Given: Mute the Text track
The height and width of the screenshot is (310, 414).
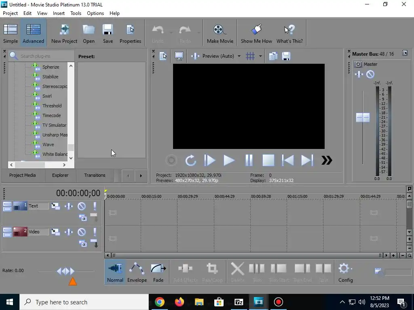Looking at the screenshot, I should [82, 206].
